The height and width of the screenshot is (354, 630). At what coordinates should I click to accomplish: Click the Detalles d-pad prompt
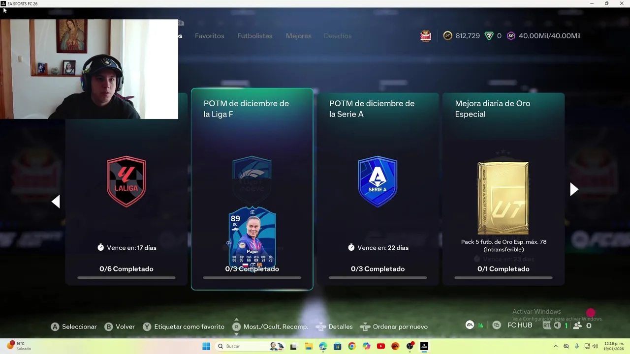tap(334, 326)
